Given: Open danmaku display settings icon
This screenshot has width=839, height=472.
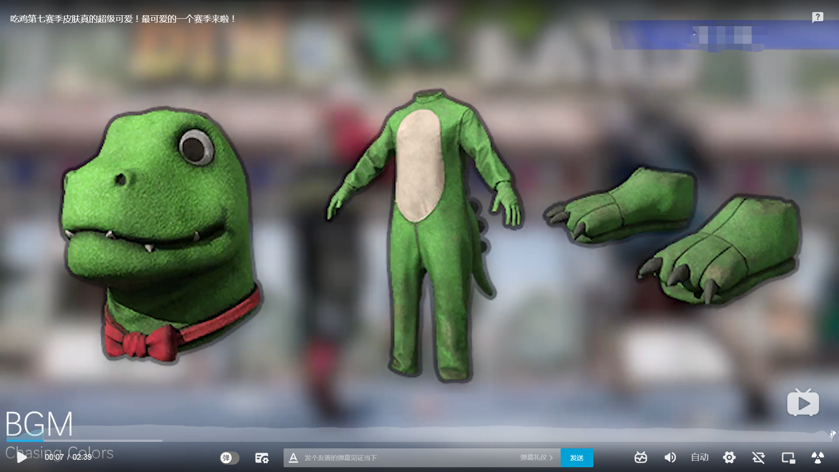Looking at the screenshot, I should point(262,458).
